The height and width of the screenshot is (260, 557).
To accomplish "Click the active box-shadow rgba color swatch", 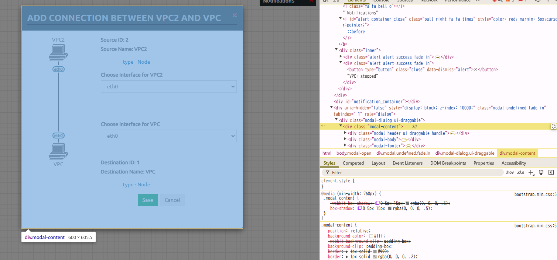I will 390,208.
